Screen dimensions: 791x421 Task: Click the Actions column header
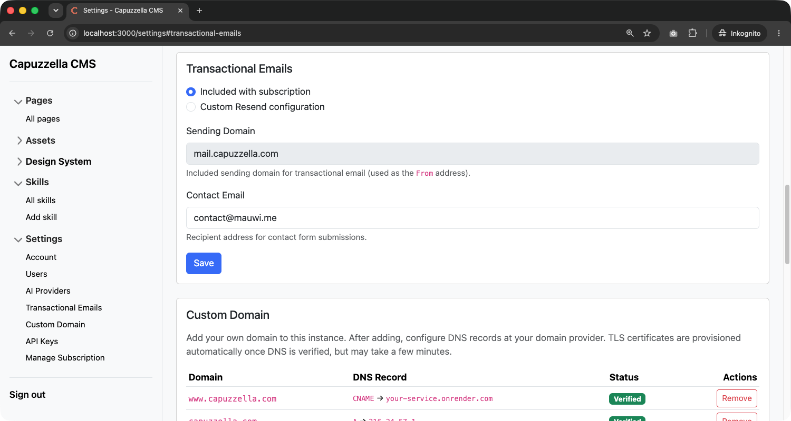(740, 377)
